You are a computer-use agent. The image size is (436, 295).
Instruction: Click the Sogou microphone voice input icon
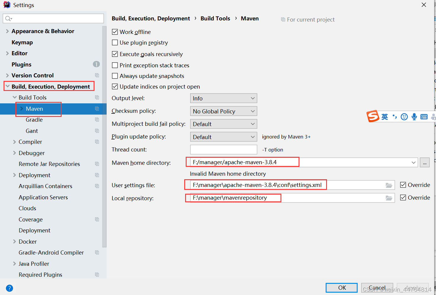[x=414, y=117]
